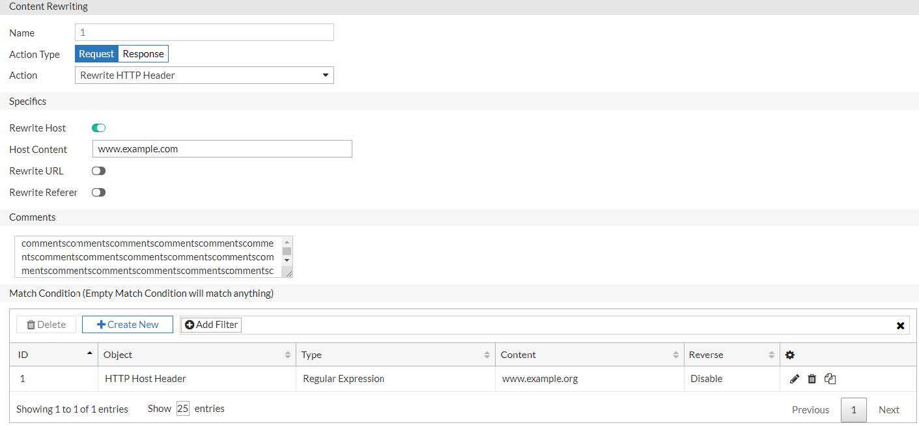This screenshot has height=425, width=919.
Task: Select the Request tab
Action: click(96, 53)
